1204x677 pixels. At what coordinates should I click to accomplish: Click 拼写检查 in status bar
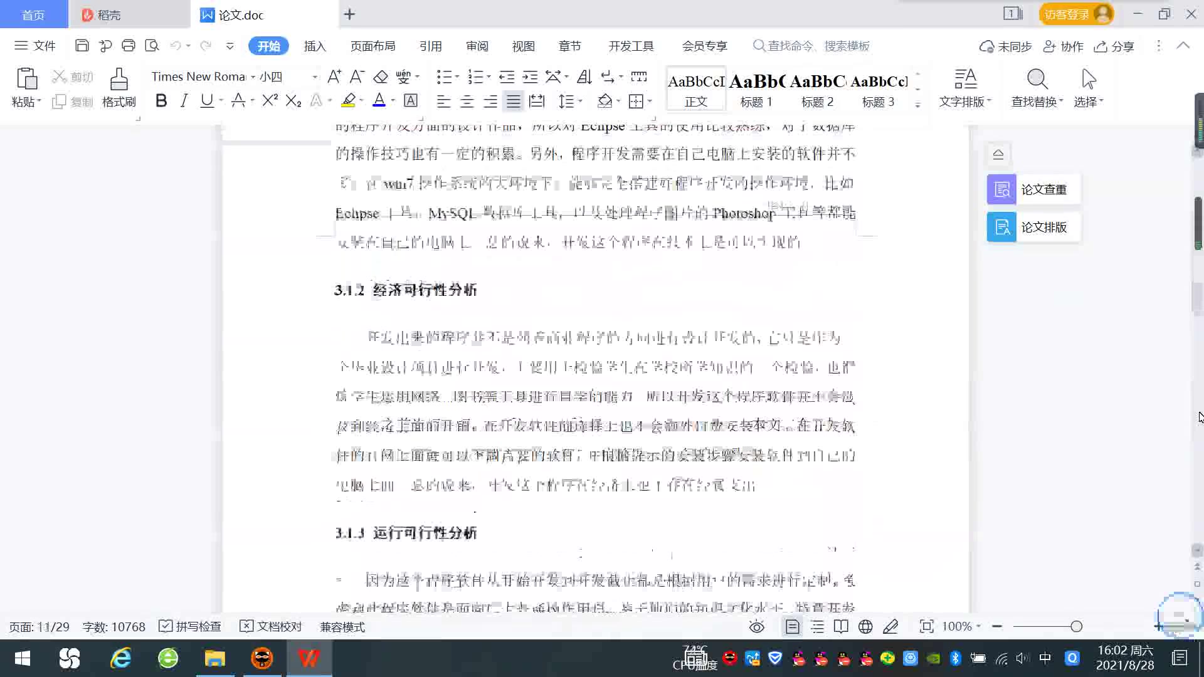190,626
